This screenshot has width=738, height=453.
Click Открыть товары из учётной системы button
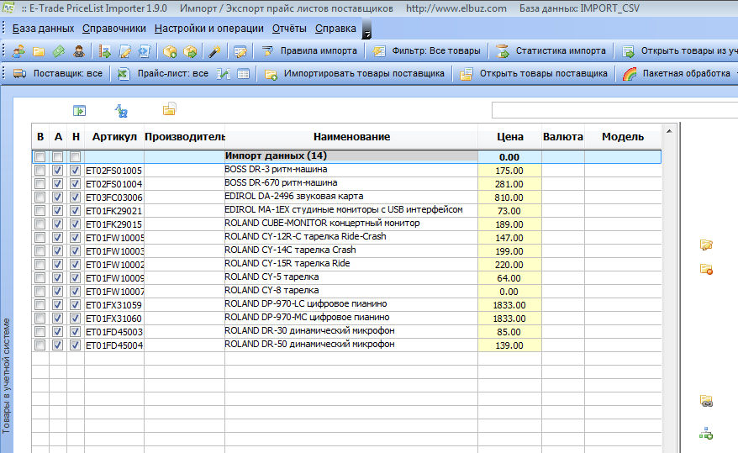pos(678,50)
